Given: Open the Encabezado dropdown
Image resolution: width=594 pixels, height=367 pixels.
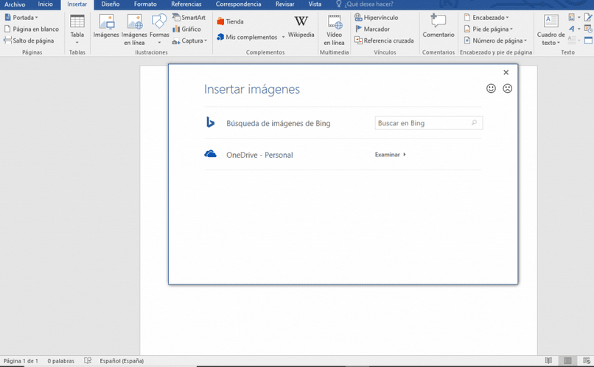Looking at the screenshot, I should coord(486,18).
